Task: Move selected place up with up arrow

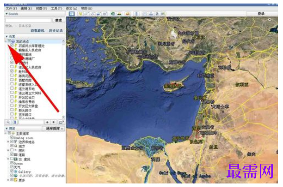Action: point(48,122)
